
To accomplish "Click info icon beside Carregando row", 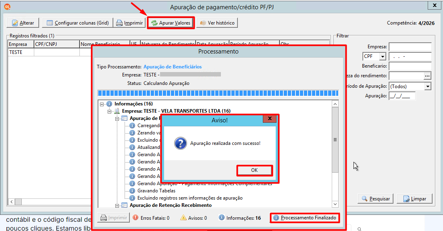I will click(132, 126).
